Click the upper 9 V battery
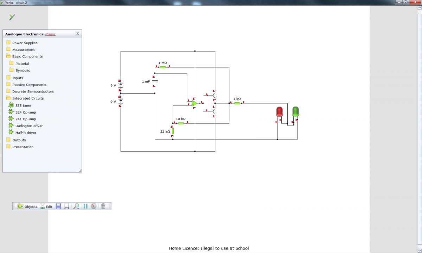 [121, 85]
